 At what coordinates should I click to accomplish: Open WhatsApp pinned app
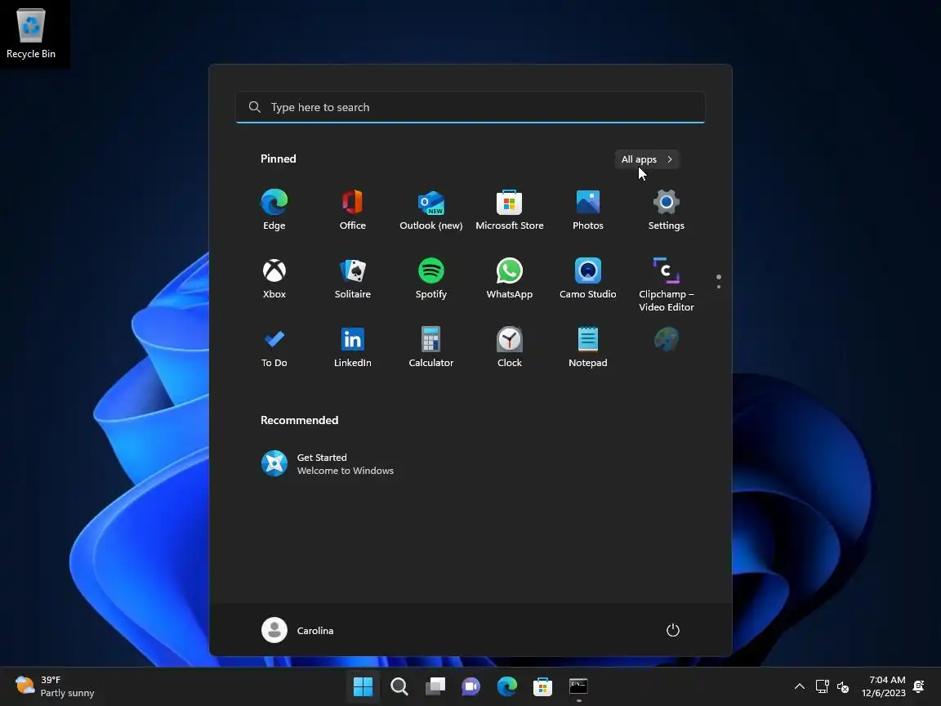pyautogui.click(x=510, y=278)
